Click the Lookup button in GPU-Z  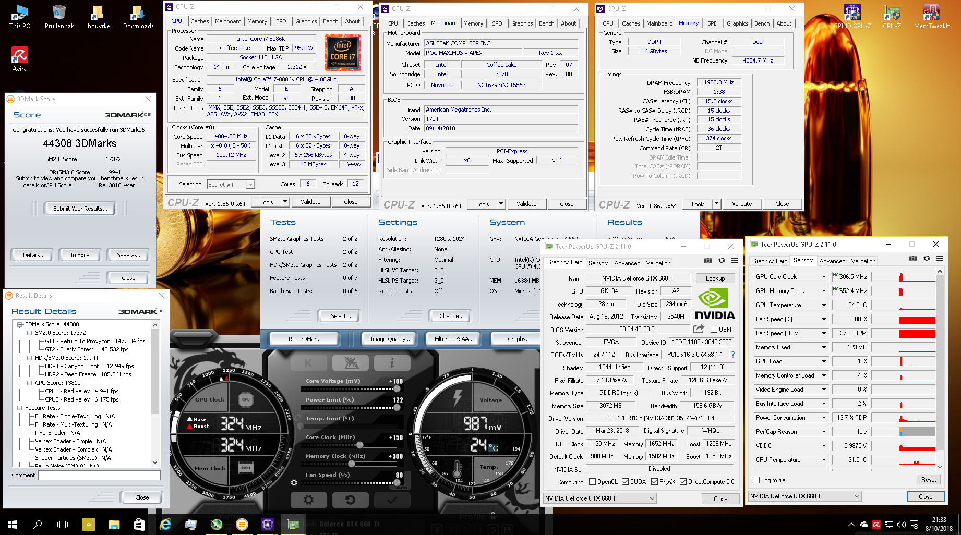(715, 278)
